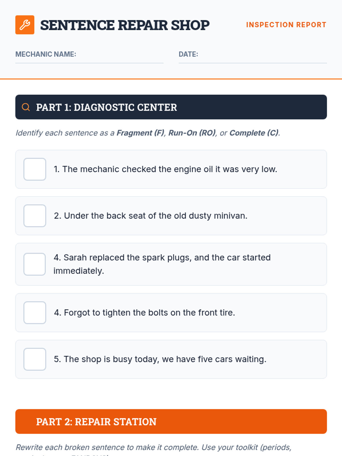Check the box for the engine oil sentence
The height and width of the screenshot is (456, 342).
35,169
